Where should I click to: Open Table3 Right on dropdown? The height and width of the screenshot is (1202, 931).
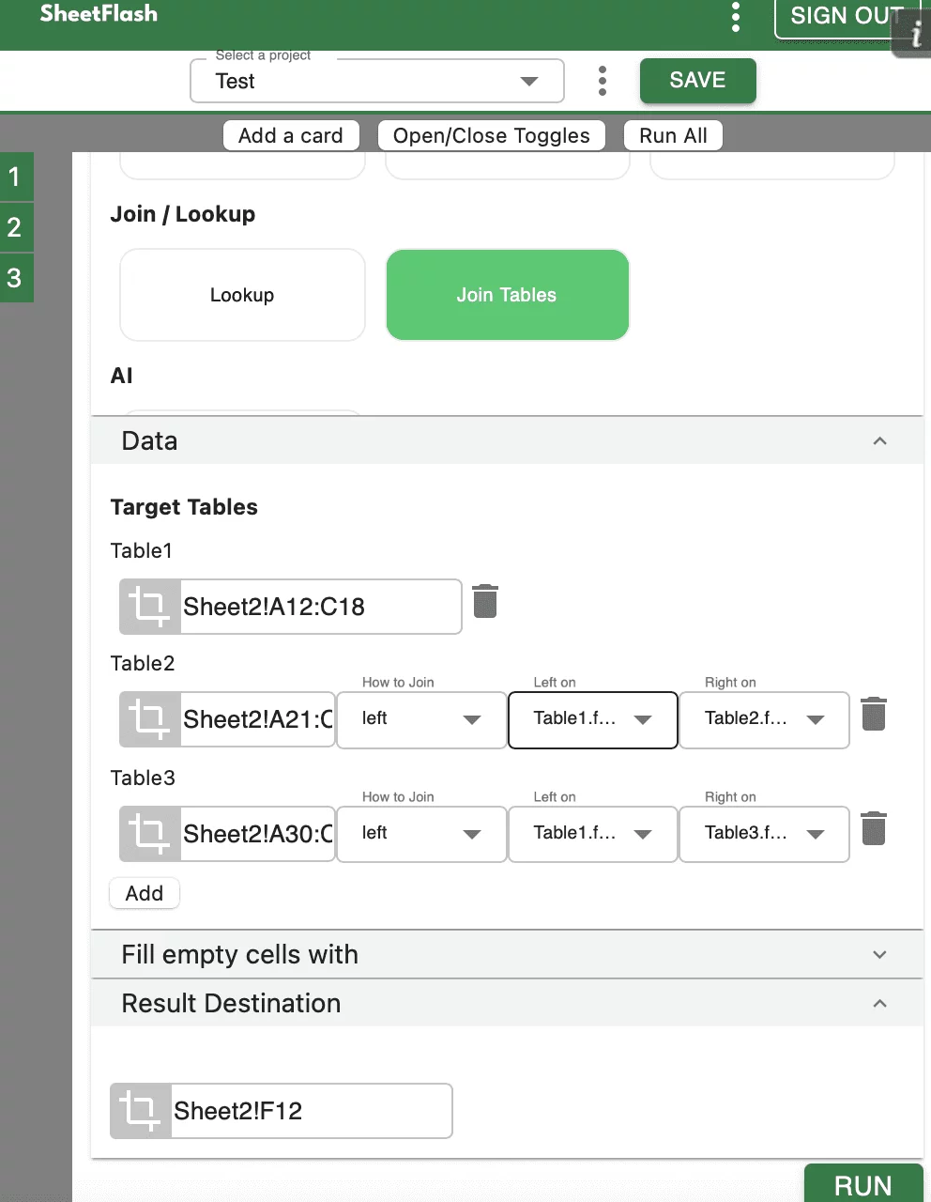tap(764, 834)
